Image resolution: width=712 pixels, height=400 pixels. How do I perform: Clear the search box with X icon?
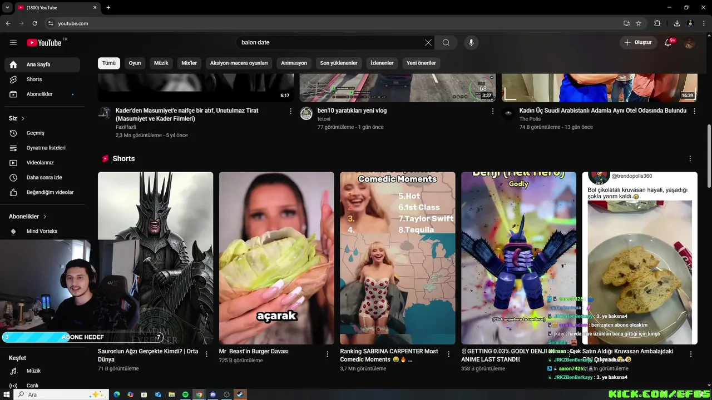428,42
